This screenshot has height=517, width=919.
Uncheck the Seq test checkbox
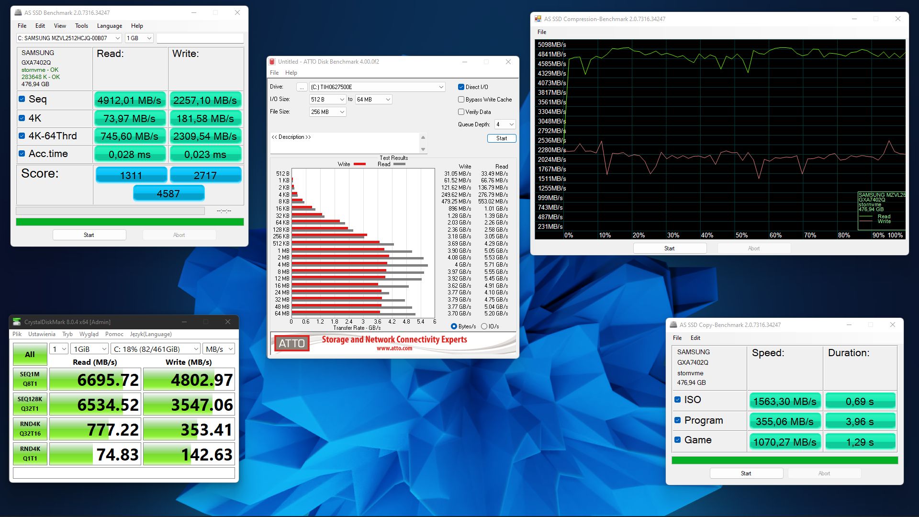22,99
